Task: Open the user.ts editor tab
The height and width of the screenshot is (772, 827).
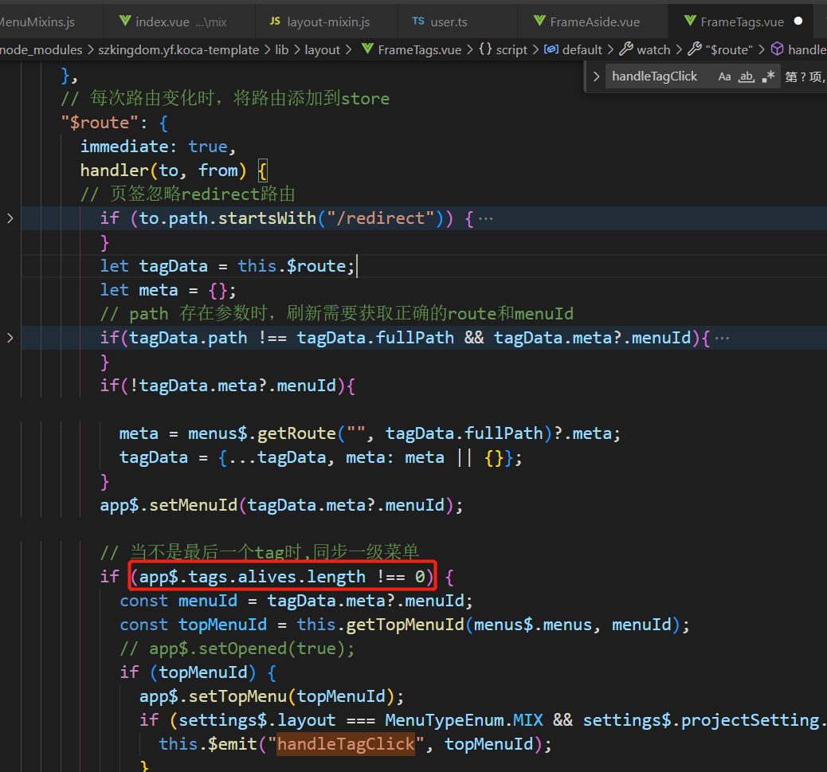Action: point(448,22)
